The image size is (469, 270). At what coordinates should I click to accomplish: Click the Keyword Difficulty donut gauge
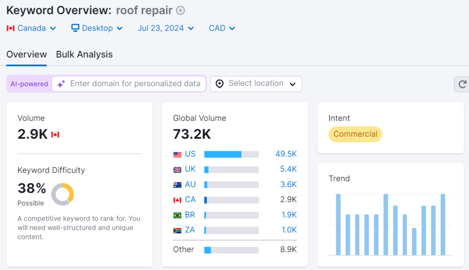[x=63, y=194]
